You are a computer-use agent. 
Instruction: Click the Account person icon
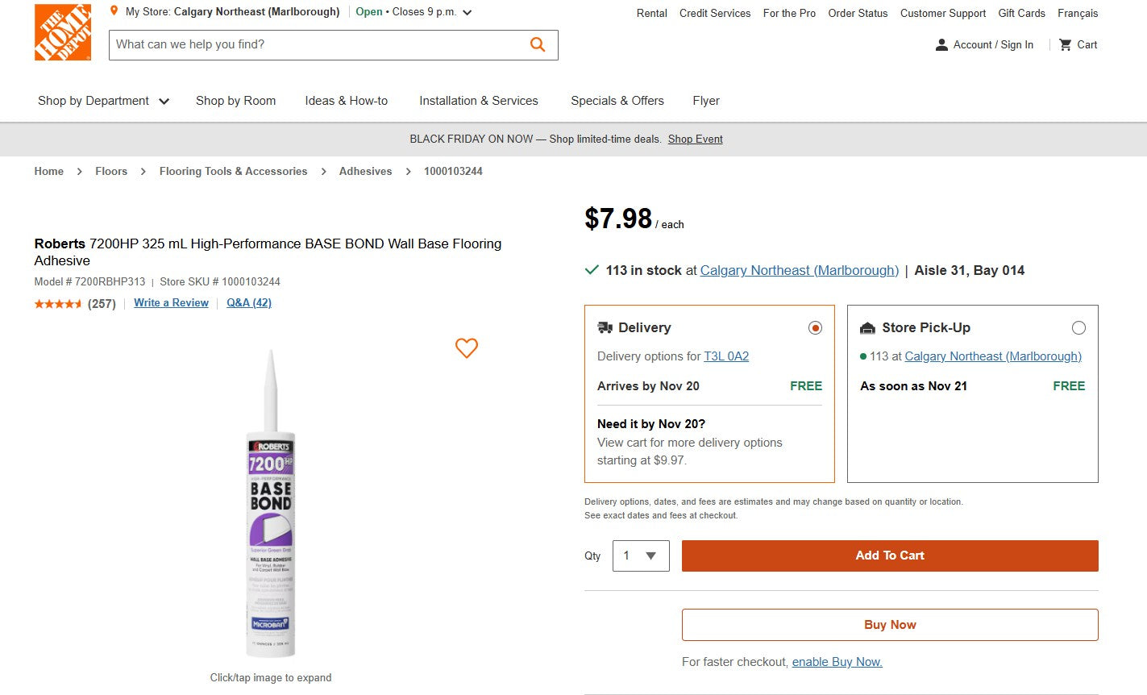pos(941,45)
